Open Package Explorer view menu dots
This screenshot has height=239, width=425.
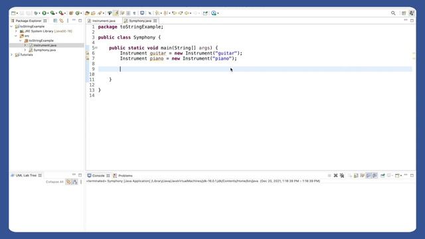tap(68, 21)
